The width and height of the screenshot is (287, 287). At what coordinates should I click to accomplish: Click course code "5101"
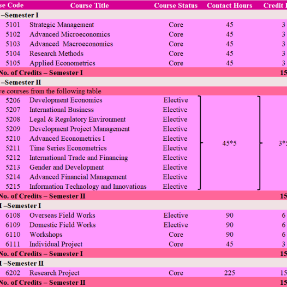(13, 25)
